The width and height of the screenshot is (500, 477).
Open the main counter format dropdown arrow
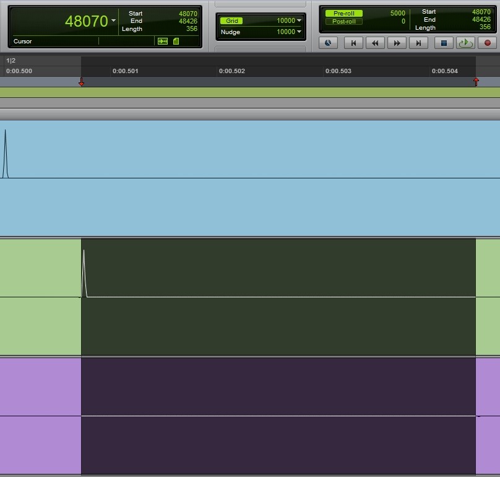click(113, 21)
